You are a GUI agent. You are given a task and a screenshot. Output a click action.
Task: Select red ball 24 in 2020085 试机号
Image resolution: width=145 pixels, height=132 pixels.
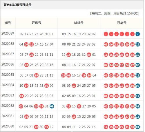89,75
